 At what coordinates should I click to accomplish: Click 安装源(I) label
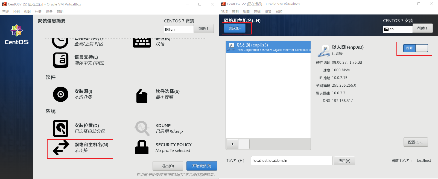(83, 91)
